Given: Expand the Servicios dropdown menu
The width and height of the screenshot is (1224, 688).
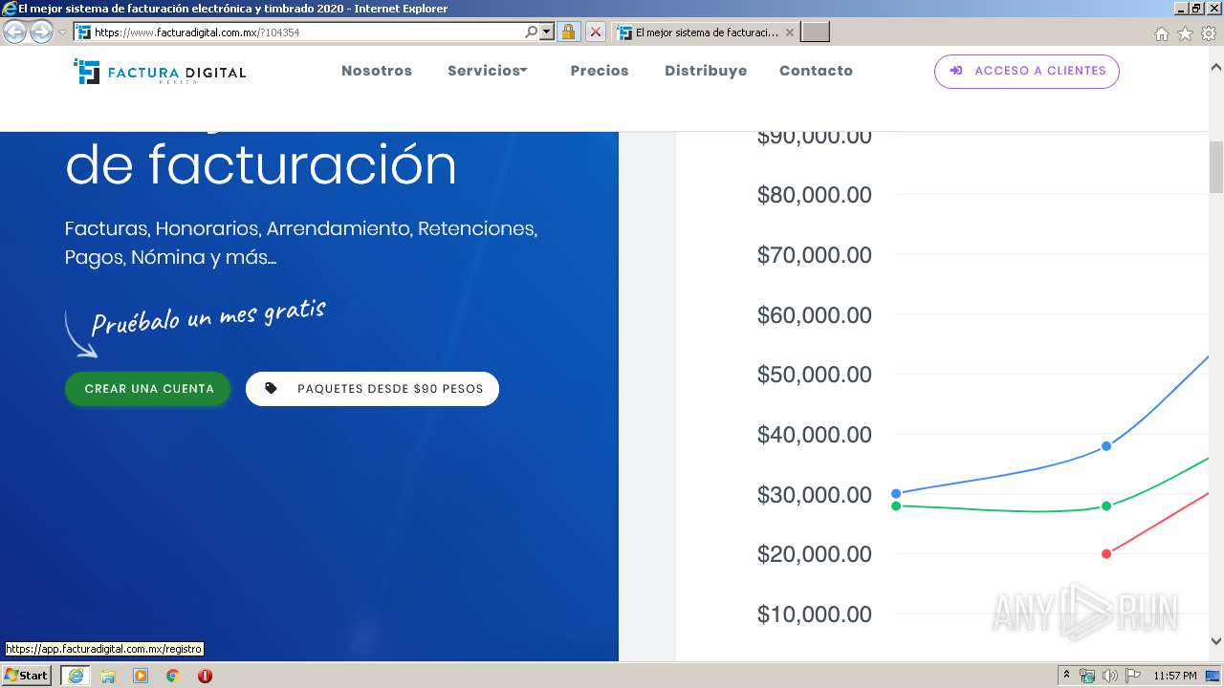Looking at the screenshot, I should (x=487, y=71).
